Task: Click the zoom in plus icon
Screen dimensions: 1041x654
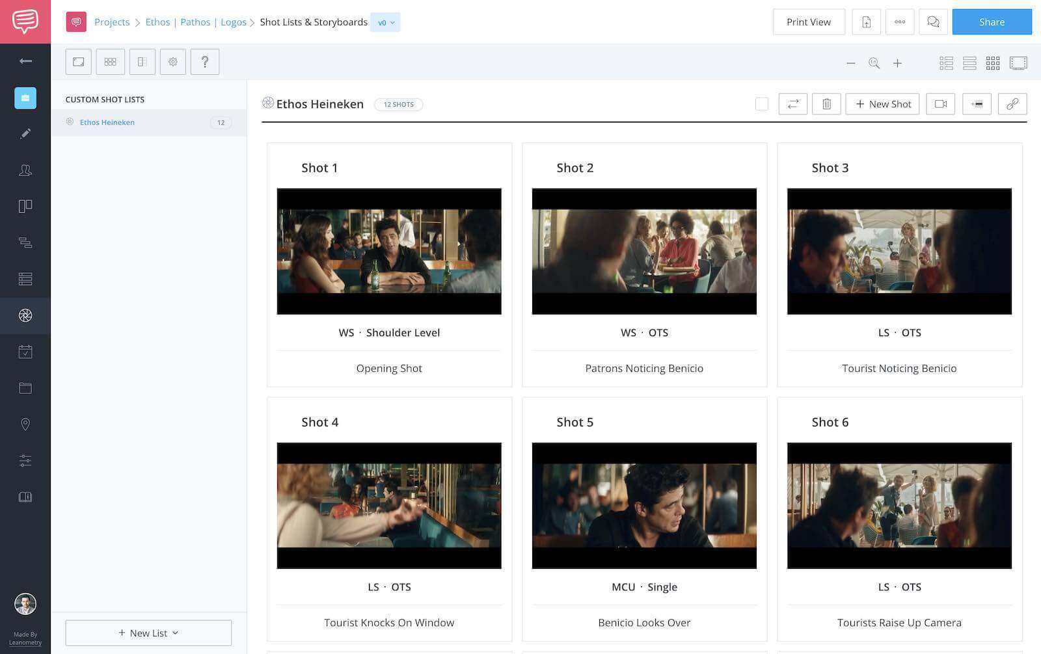Action: (x=897, y=63)
